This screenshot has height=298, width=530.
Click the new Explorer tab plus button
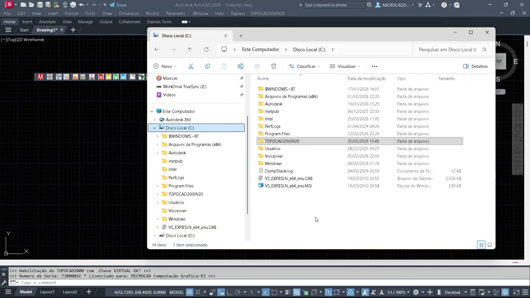pyautogui.click(x=241, y=36)
